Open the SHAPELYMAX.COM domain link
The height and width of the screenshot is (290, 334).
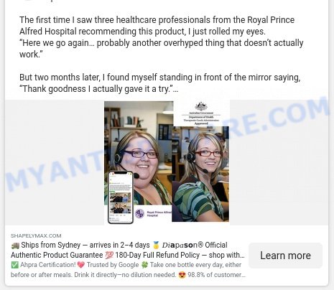coord(36,235)
